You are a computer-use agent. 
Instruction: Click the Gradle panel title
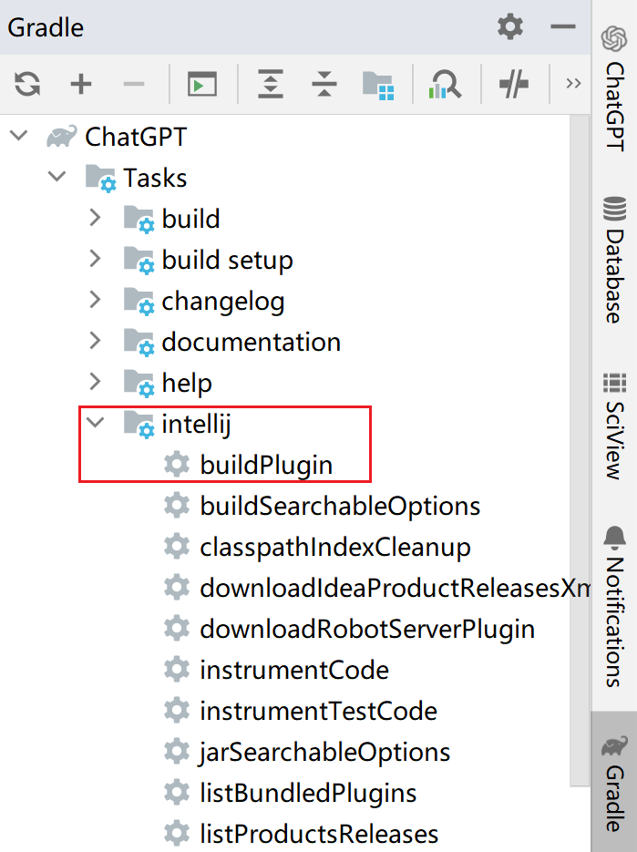(46, 27)
